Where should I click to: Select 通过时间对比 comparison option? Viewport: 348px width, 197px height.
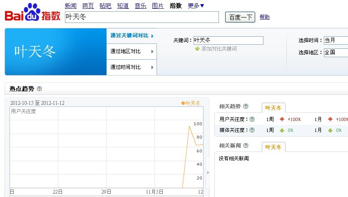[x=131, y=67]
